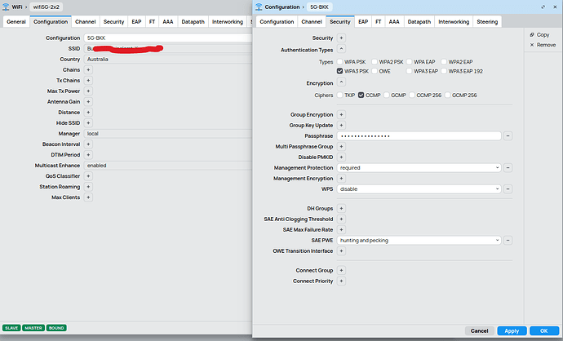Image resolution: width=563 pixels, height=341 pixels.
Task: Click the Remove X icon in side panel
Action: tap(532, 45)
